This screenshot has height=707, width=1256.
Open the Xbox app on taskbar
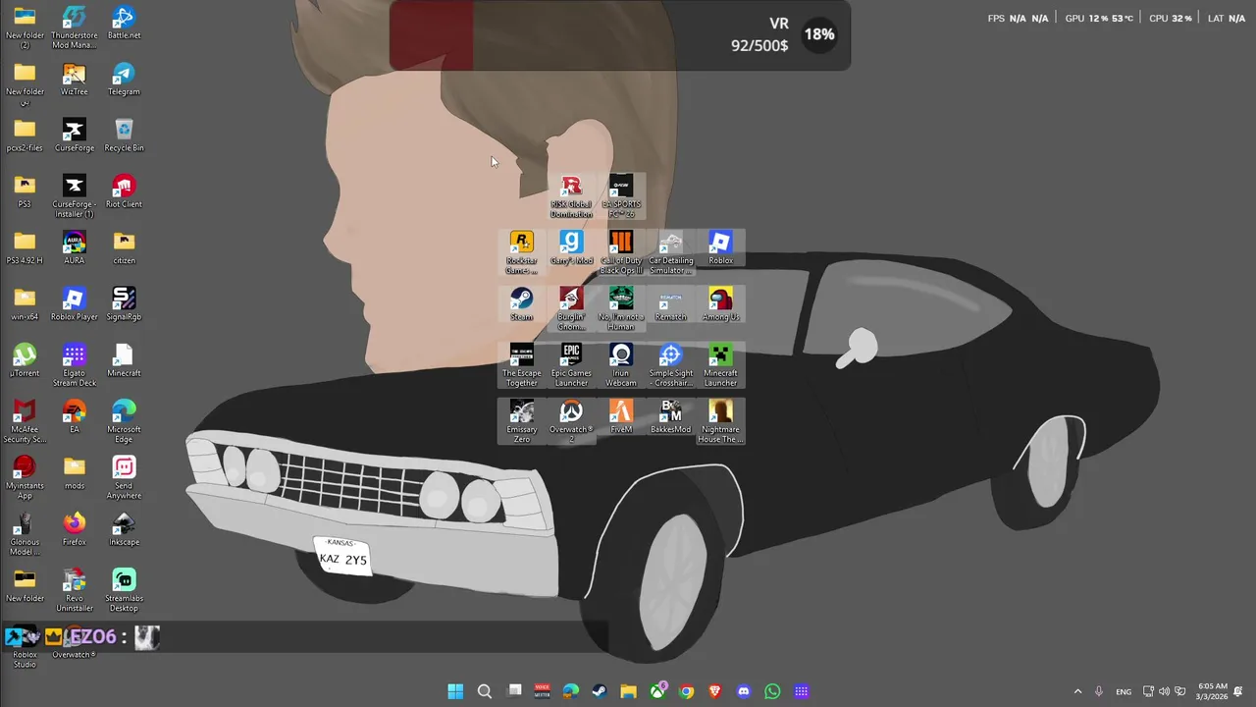click(657, 691)
